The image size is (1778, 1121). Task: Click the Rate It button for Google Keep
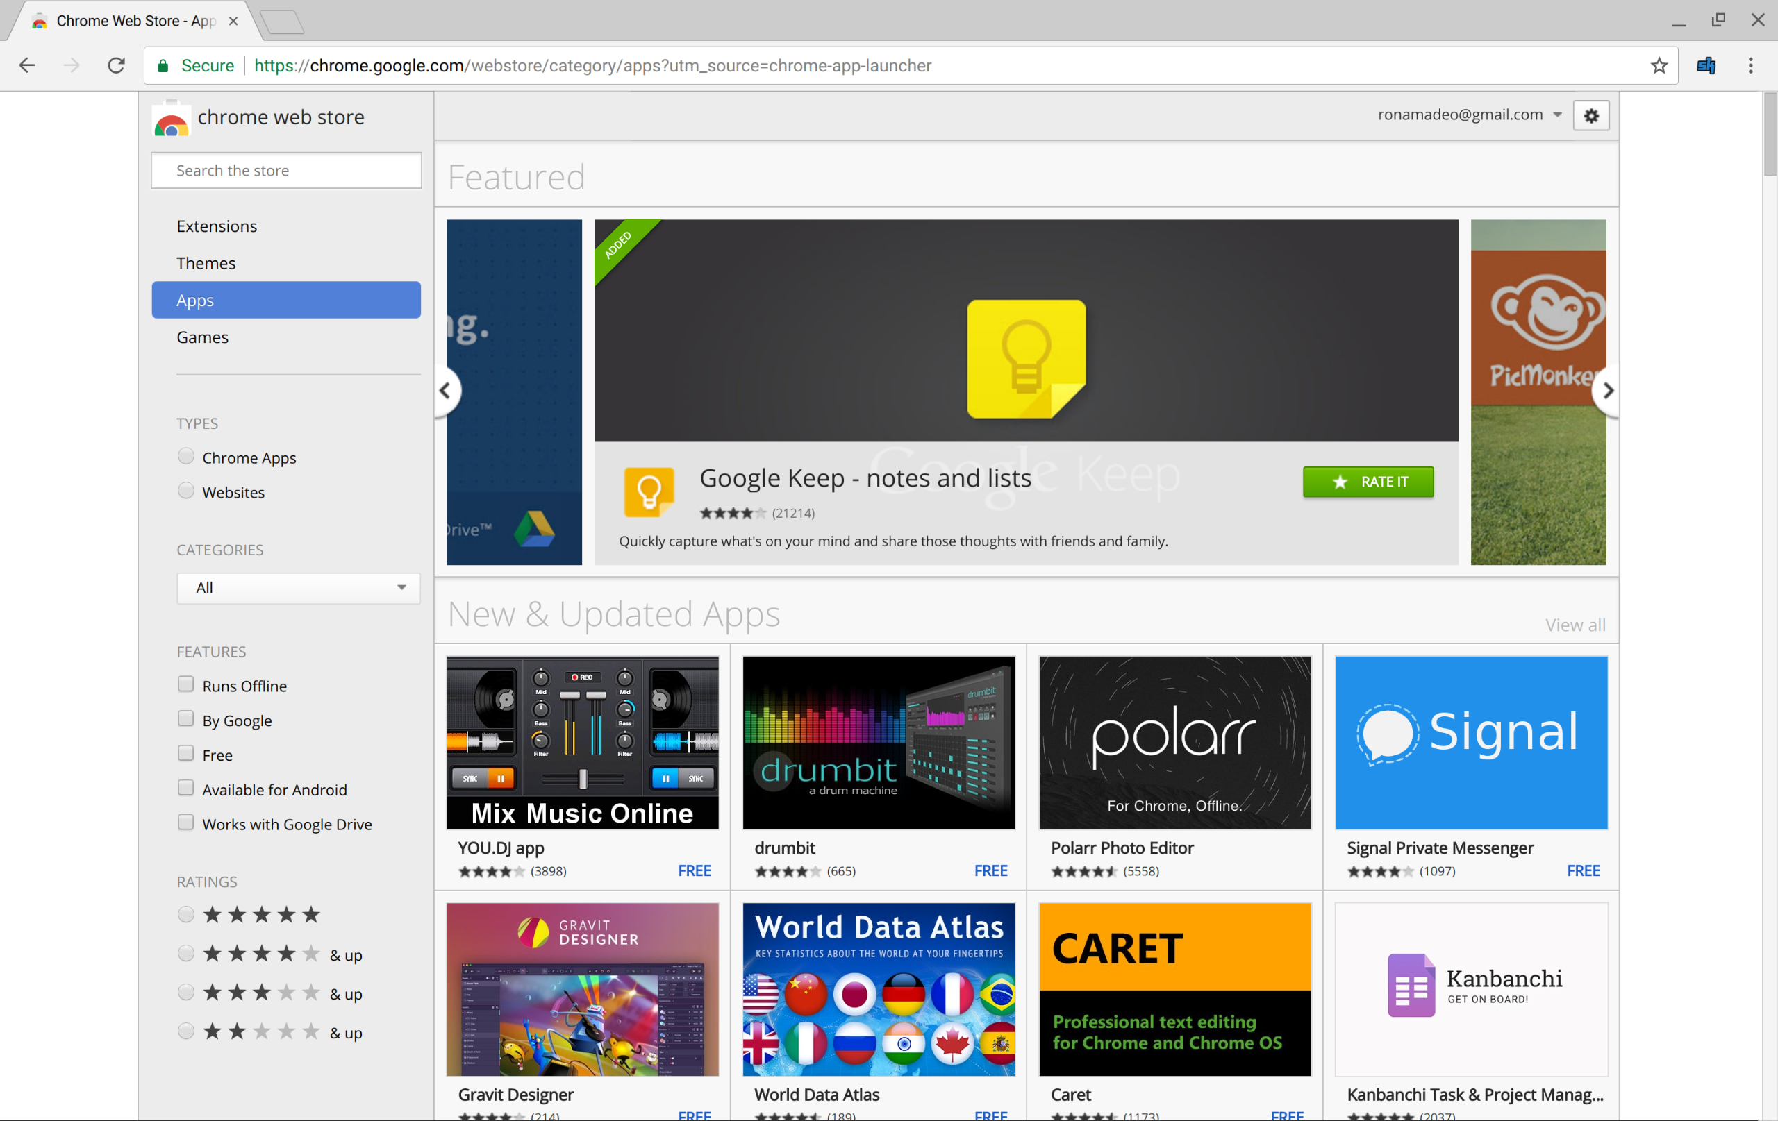coord(1368,480)
